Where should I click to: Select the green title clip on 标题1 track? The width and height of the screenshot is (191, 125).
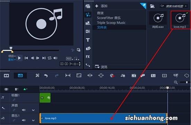coord(45,98)
